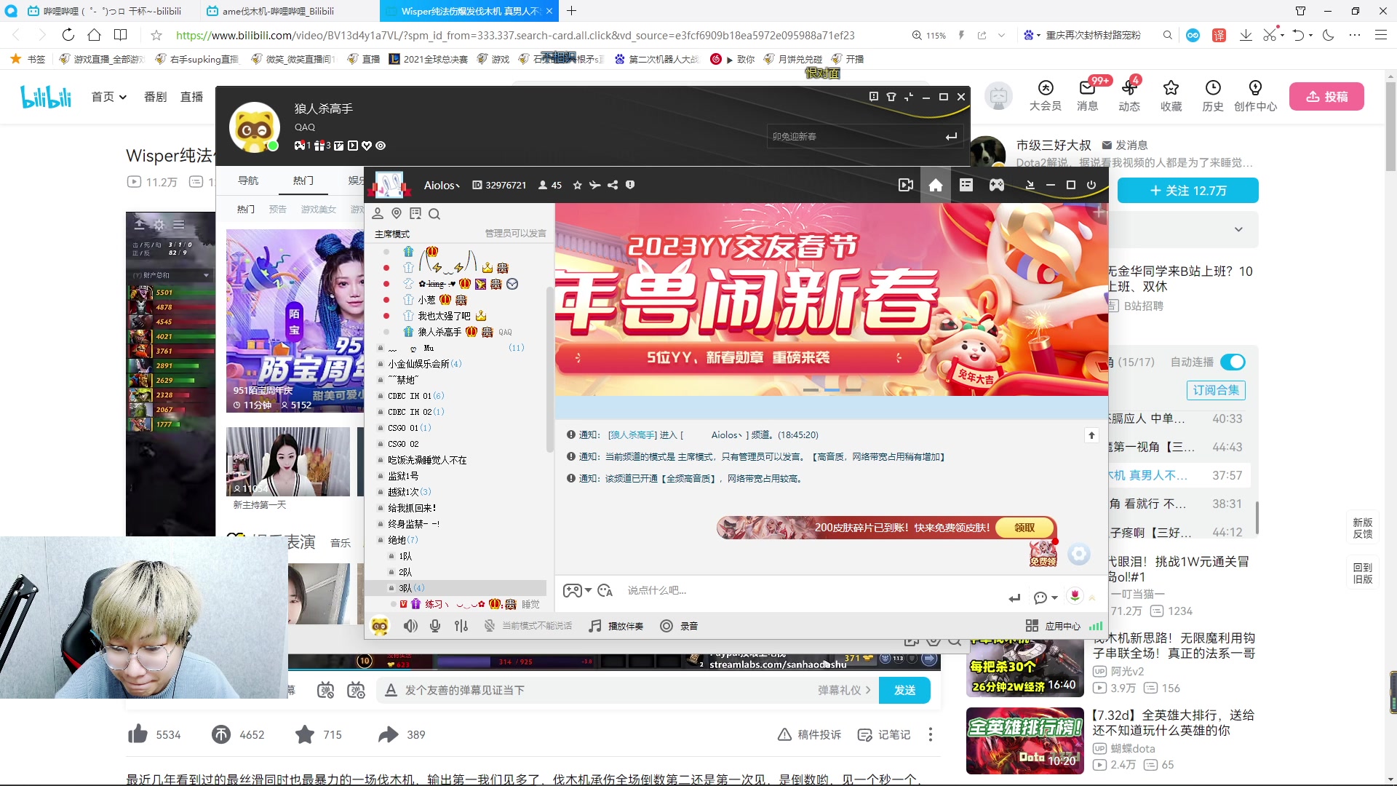The width and height of the screenshot is (1397, 786).
Task: Click the channel bulletin icon in YY sidebar
Action: point(415,213)
